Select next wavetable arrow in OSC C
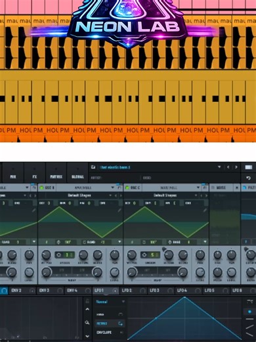256x342 pixels. coord(206,195)
